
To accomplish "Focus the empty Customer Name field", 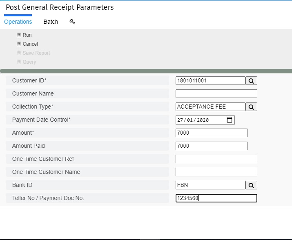I will click(x=216, y=93).
